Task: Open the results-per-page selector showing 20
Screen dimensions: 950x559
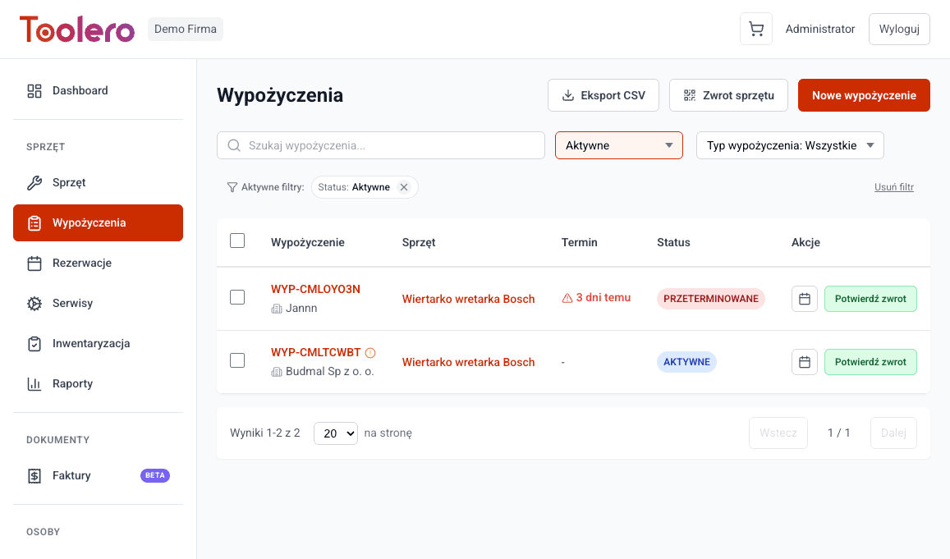Action: coord(335,433)
